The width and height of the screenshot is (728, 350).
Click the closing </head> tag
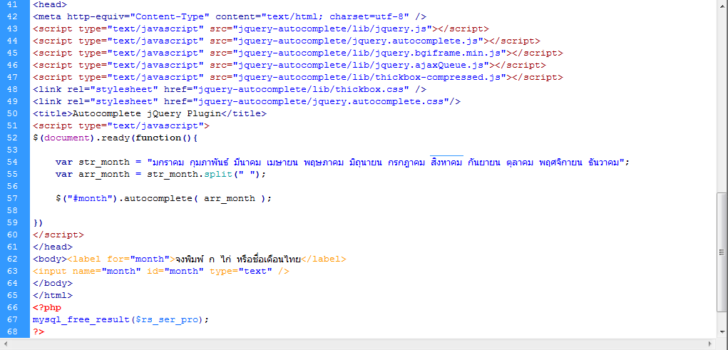click(53, 247)
